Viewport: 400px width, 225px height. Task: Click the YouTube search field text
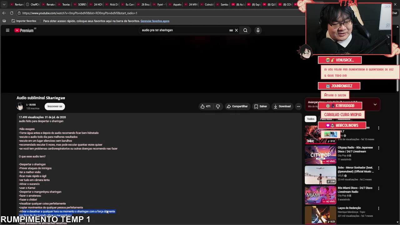pyautogui.click(x=157, y=30)
